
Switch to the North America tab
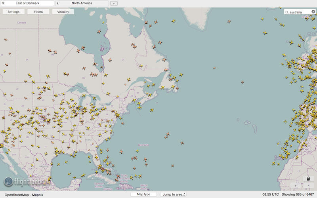pyautogui.click(x=82, y=3)
